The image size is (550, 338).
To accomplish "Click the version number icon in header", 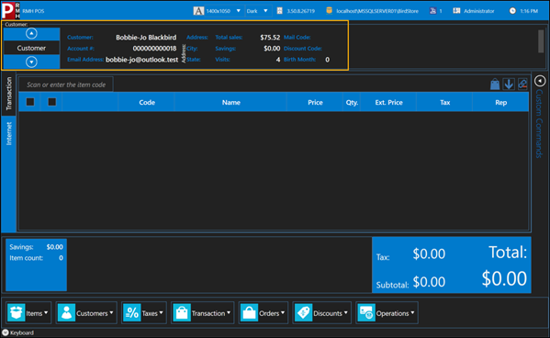I will 279,11.
